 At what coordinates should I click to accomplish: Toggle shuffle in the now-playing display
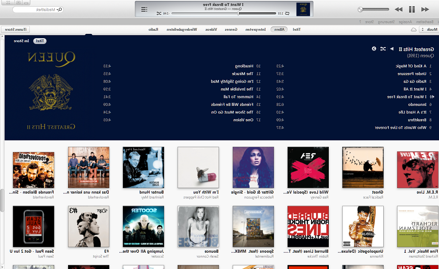(x=159, y=13)
